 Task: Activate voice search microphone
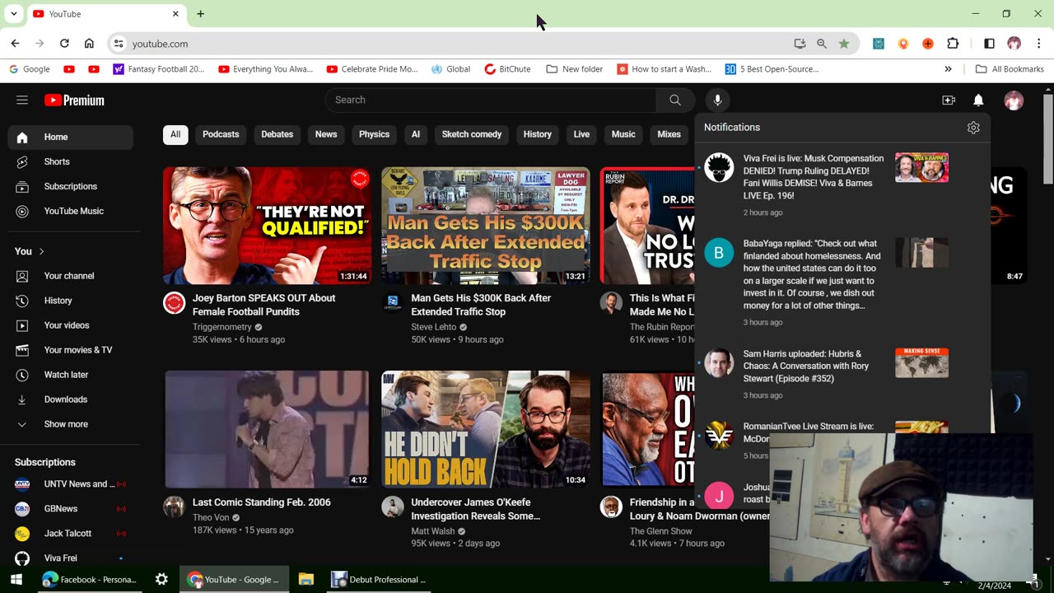(717, 100)
